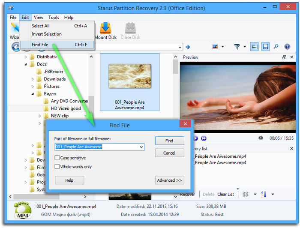Toggle the recovery list save-disk icon
This screenshot has height=228, width=300.
pos(265,46)
